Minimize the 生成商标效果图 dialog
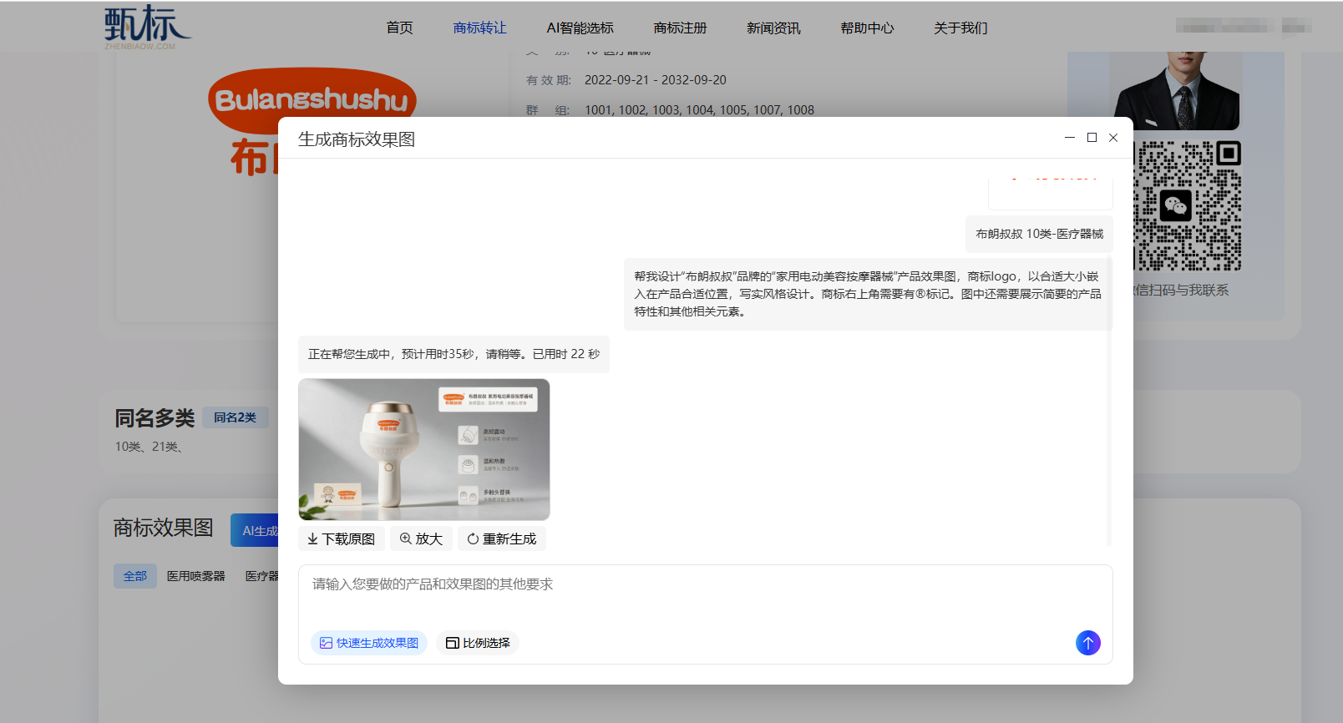Image resolution: width=1343 pixels, height=723 pixels. (1070, 137)
